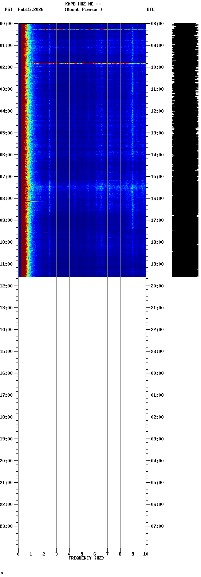Image resolution: width=201 pixels, height=577 pixels.
Task: Click the 20:00 UTC time label
Action: coord(157,286)
